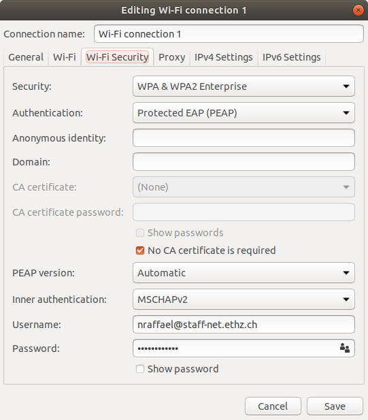Click into the Anonymous identity field
This screenshot has height=420, width=368.
pyautogui.click(x=244, y=138)
